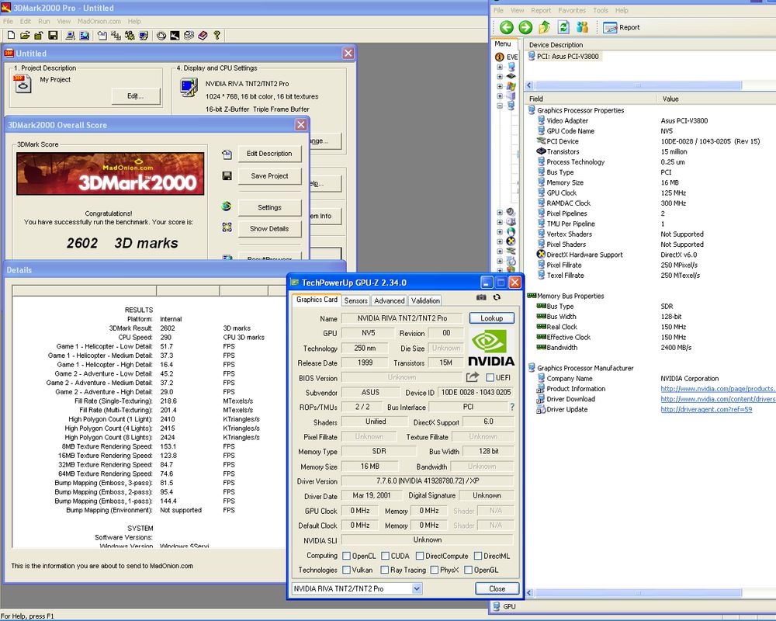This screenshot has width=776, height=621.
Task: Click the Lookup button in GPU-Z
Action: (x=491, y=318)
